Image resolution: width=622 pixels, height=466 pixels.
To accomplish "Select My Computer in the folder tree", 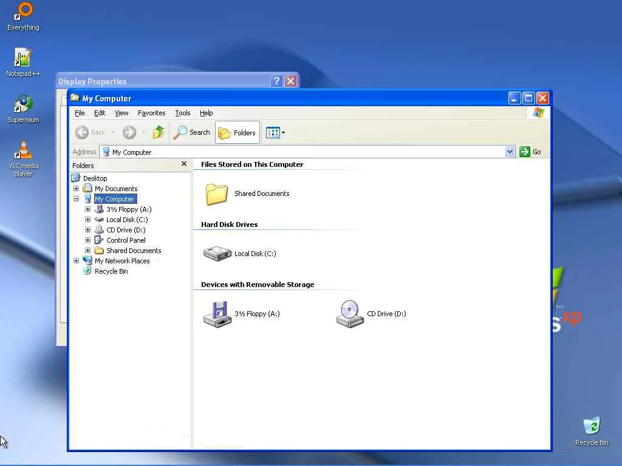I will coord(115,199).
